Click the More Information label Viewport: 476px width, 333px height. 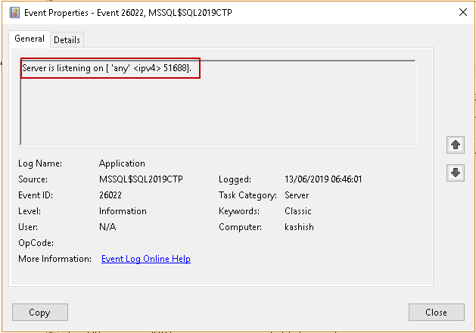tap(55, 259)
